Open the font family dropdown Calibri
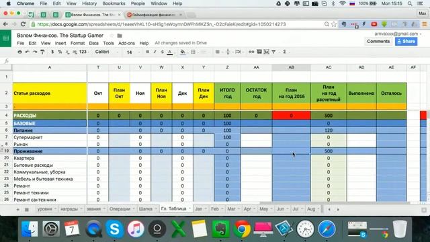This screenshot has height=242, width=430. pos(106,52)
